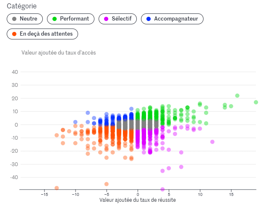This screenshot has width=261, height=211.
Task: Click the green dot beside Performant
Action: click(55, 19)
